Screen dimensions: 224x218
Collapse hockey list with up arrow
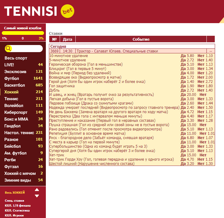[x=37, y=190]
